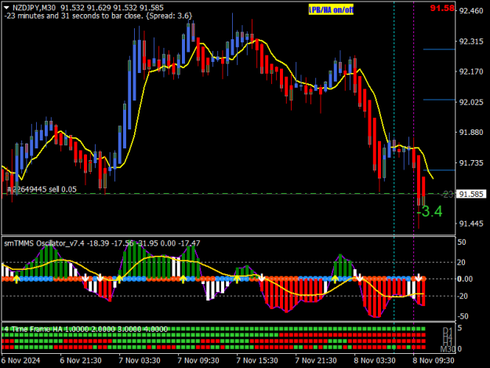Click the 92.460 price scale label
Viewport: 490px width, 368px height.
coord(471,11)
